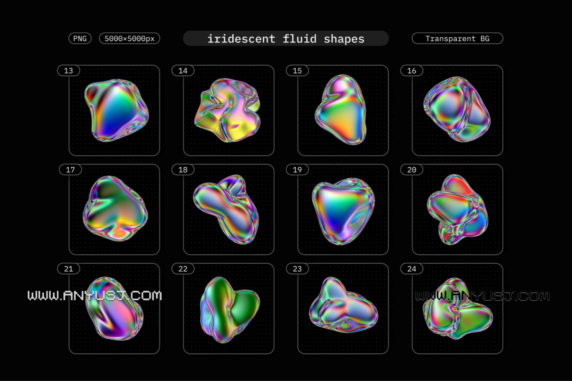Select fluid shape thumbnail number 17
Image resolution: width=572 pixels, height=381 pixels.
(114, 210)
